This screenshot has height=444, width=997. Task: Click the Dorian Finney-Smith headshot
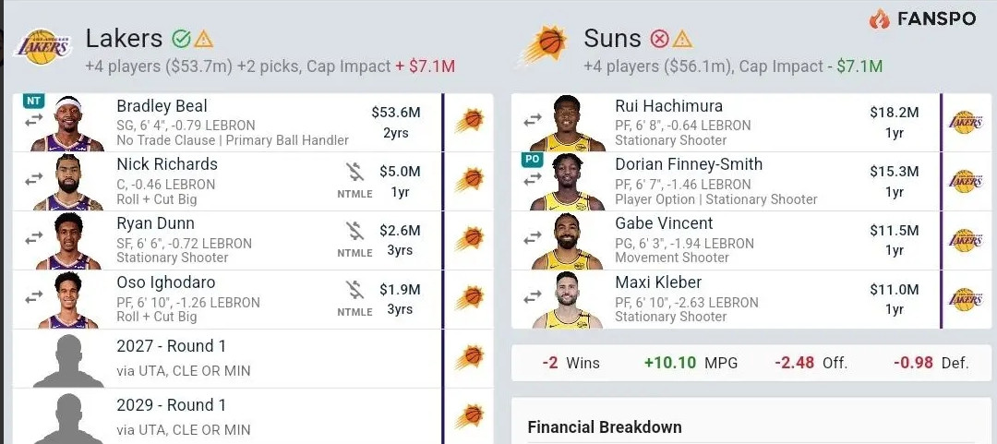click(567, 183)
